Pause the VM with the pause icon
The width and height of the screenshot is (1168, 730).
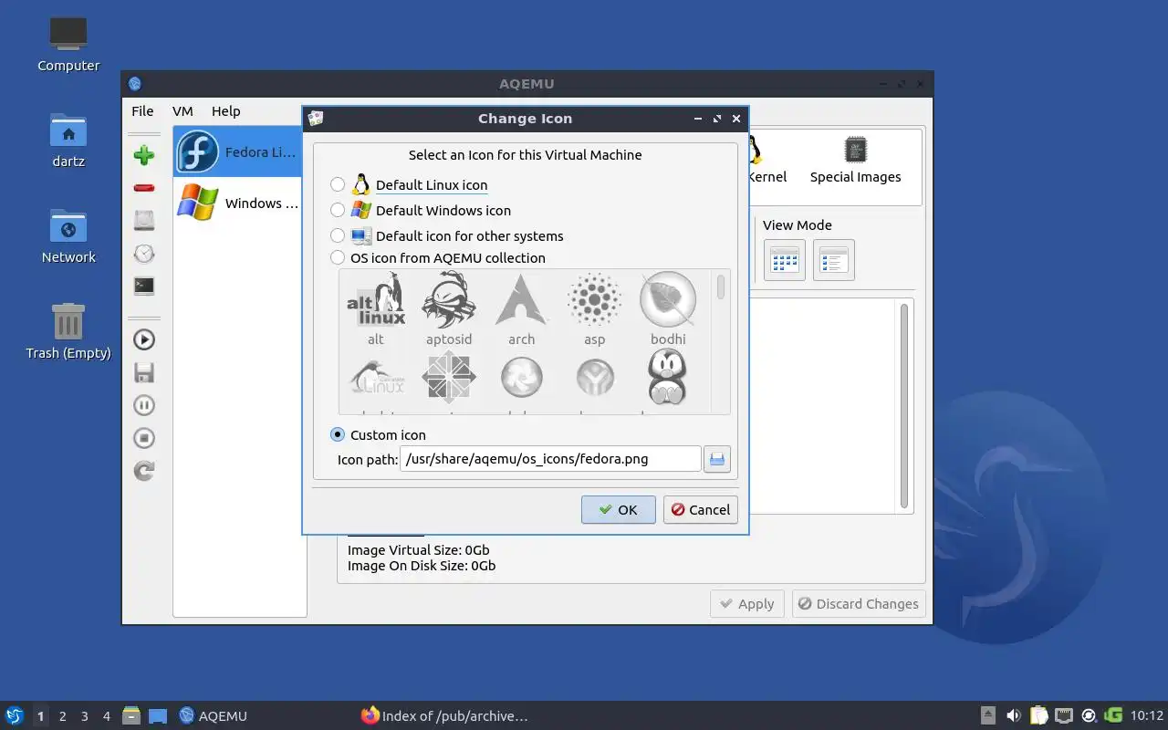[x=144, y=405]
